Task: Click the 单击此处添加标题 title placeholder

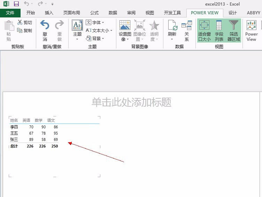Action: point(131,102)
